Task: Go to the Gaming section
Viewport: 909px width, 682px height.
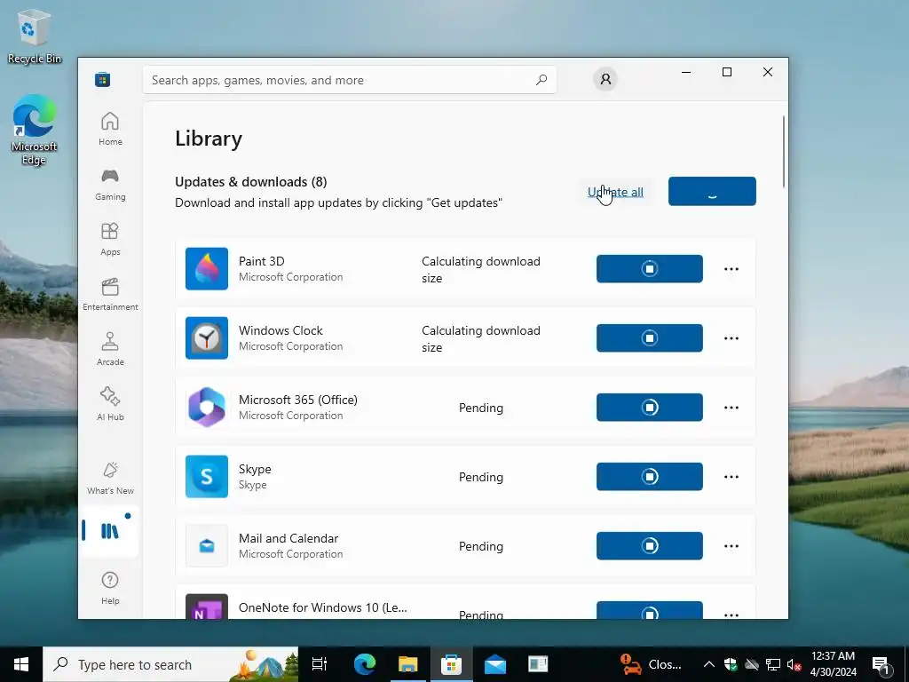Action: 110,185
